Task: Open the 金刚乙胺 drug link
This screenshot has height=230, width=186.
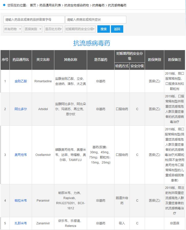Action: point(21,81)
